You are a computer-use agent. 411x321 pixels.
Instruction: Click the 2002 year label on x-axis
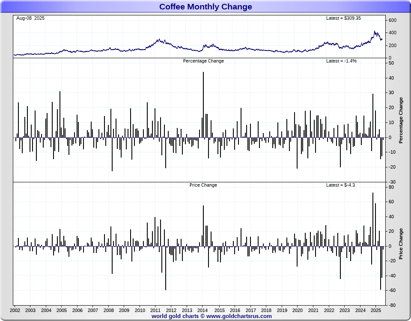15,310
